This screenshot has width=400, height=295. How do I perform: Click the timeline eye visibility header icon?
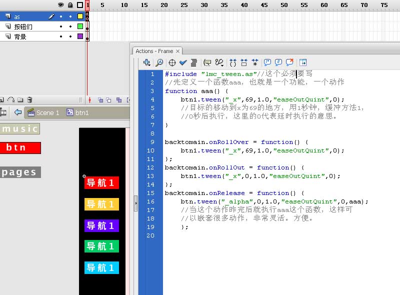pos(60,5)
